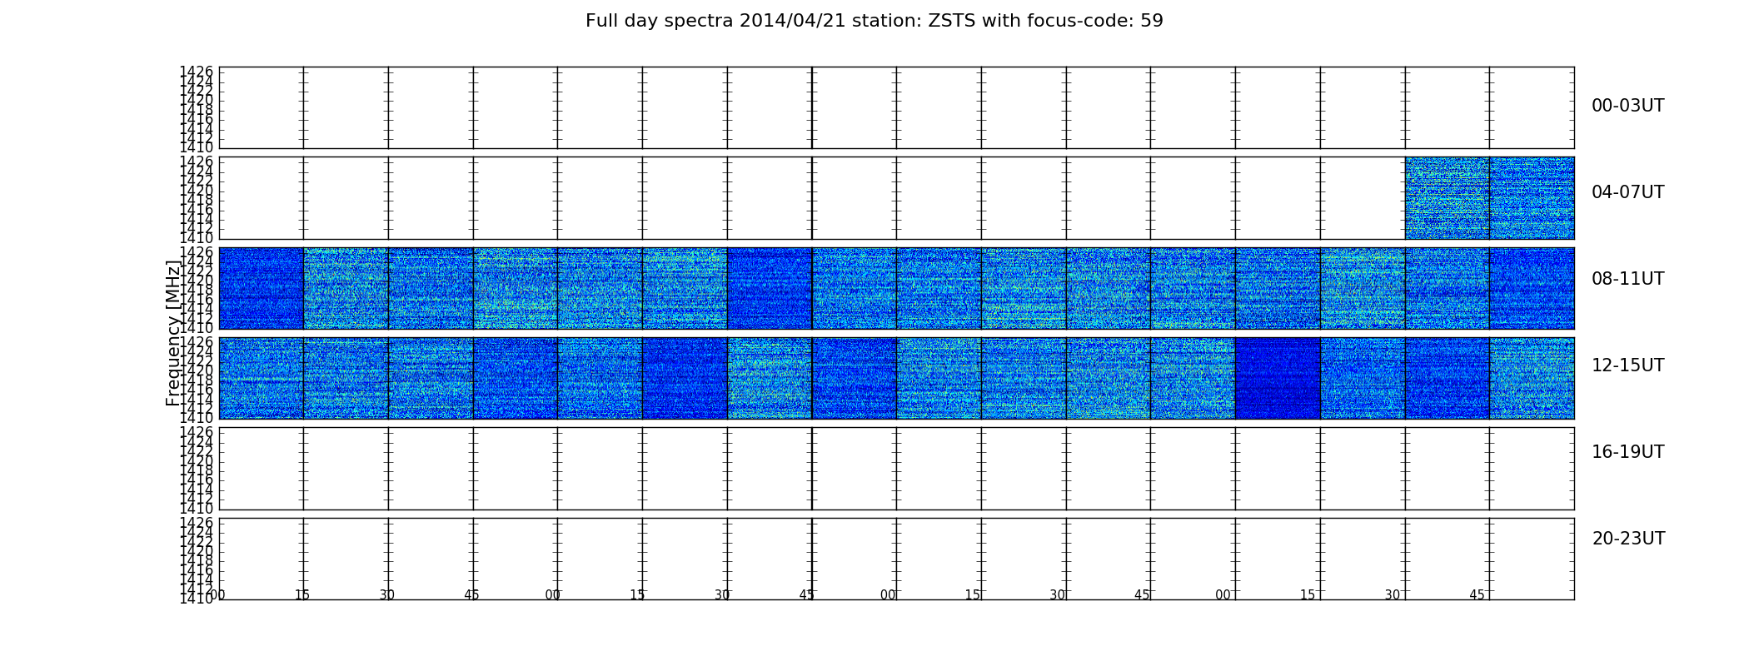Click the 1426 tick label of the 00-03UT row
This screenshot has width=1749, height=666.
coord(197,72)
